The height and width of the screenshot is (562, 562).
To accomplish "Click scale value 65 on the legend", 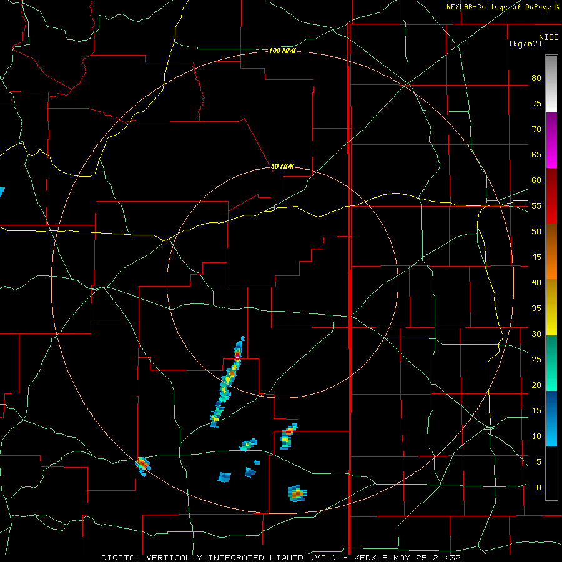I will click(x=536, y=154).
